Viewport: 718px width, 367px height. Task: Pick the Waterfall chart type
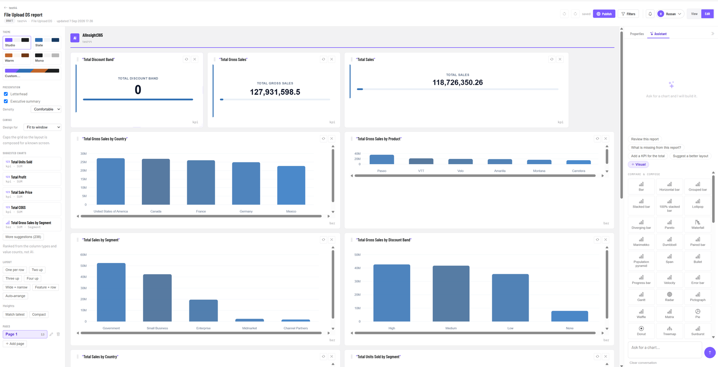coord(698,225)
